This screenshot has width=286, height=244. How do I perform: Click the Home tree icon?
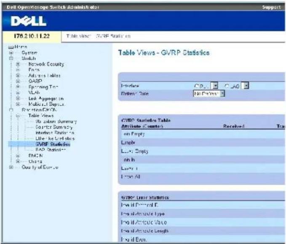pyautogui.click(x=11, y=47)
